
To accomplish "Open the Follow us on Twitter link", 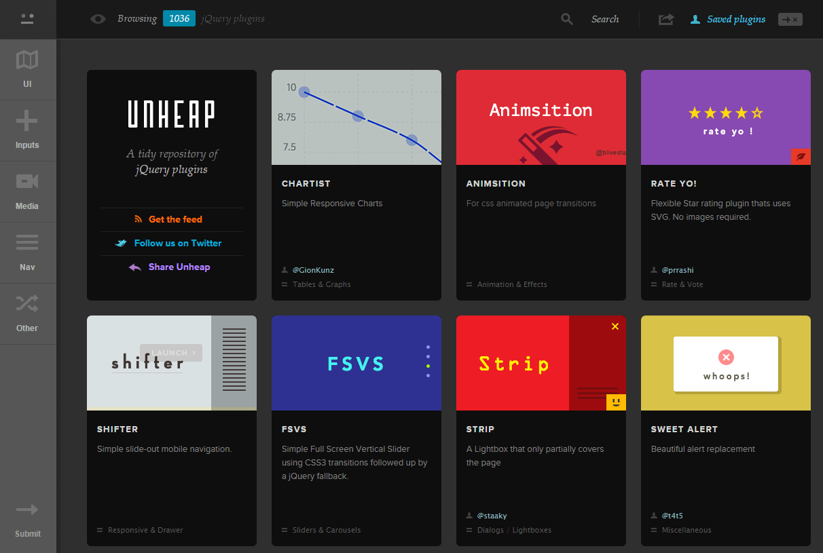I will [177, 243].
